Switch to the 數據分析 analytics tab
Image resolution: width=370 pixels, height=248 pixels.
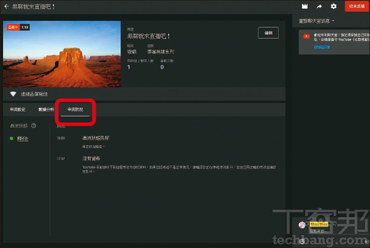(46, 109)
